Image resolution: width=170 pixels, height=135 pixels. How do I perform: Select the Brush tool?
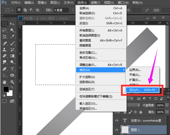coord(12,43)
